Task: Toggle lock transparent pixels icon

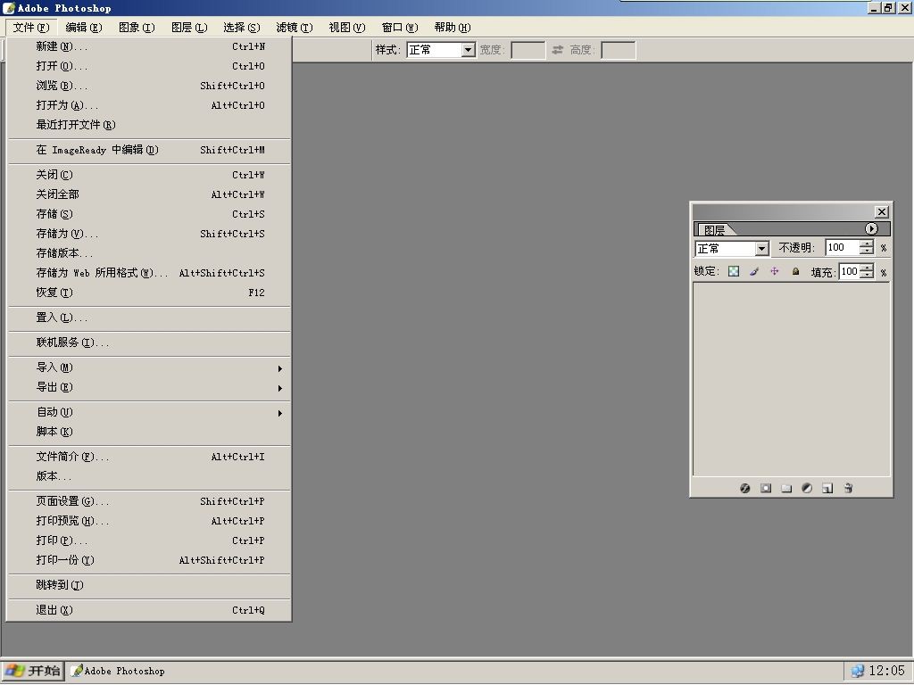Action: pos(734,271)
